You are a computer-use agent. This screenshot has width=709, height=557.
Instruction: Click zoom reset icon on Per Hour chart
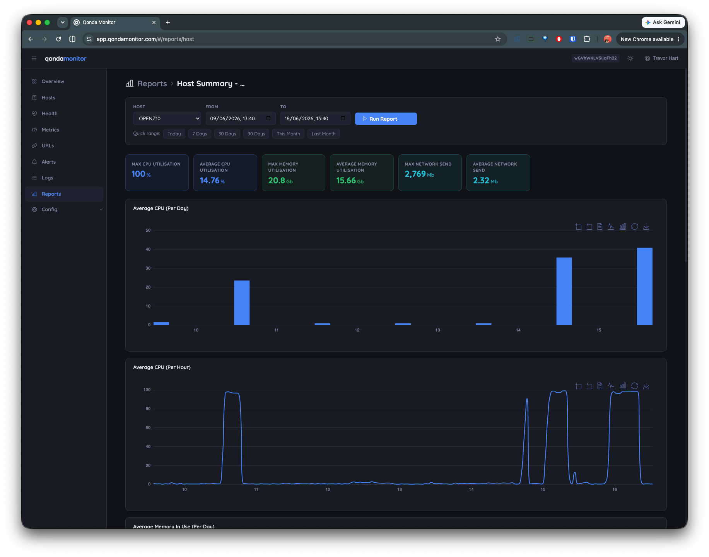coord(589,386)
